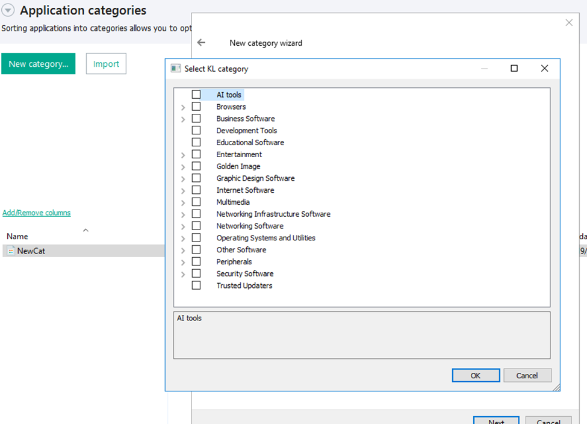Expand the Business Software node
587x424 pixels.
183,119
